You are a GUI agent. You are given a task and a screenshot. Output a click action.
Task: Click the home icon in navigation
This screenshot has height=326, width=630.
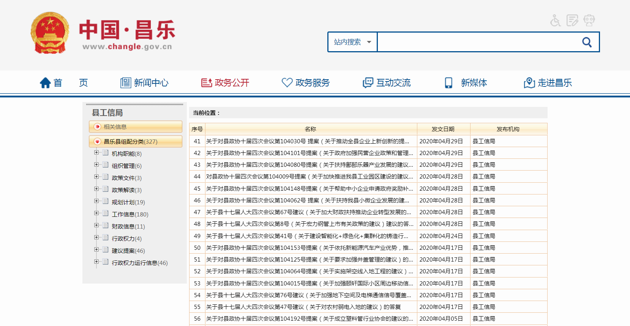(x=46, y=83)
